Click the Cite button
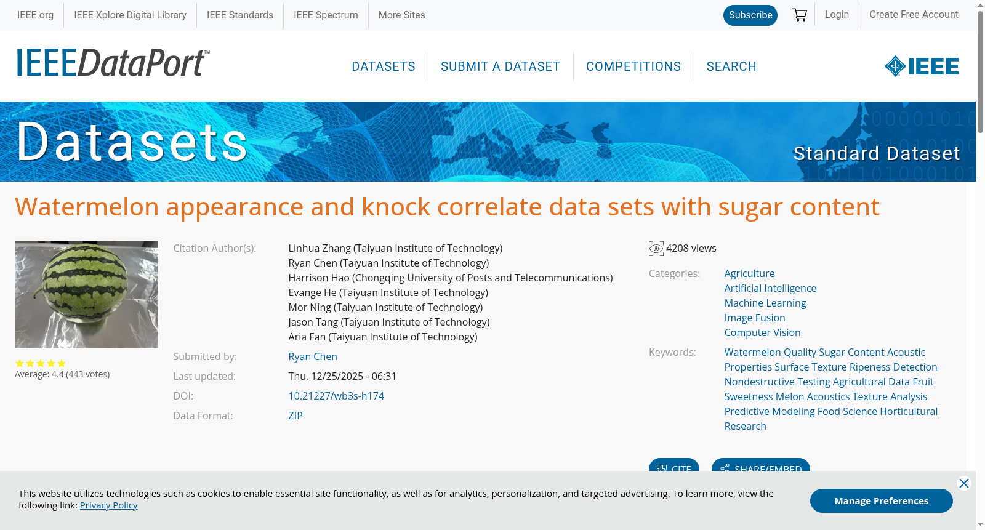This screenshot has width=985, height=530. (674, 465)
